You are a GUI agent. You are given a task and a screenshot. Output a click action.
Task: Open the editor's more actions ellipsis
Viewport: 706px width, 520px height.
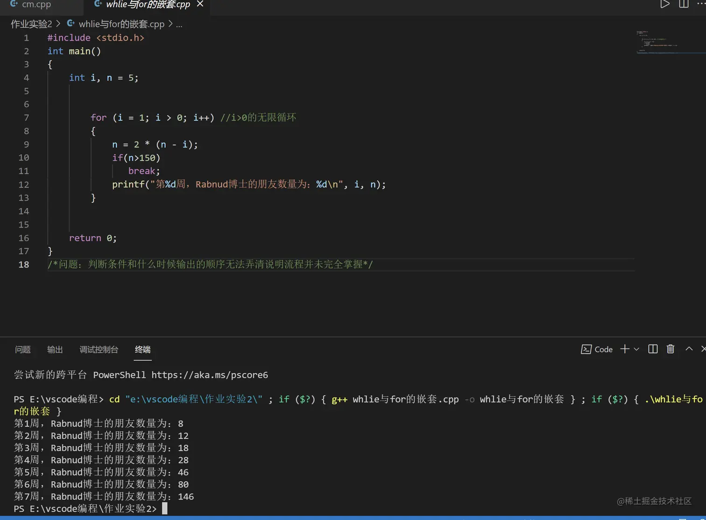pyautogui.click(x=701, y=4)
